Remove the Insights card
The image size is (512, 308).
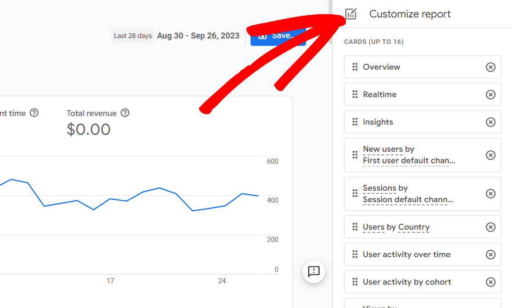[x=490, y=122]
